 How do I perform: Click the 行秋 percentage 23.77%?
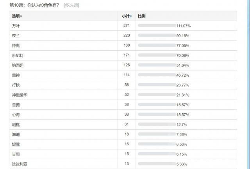coord(183,85)
